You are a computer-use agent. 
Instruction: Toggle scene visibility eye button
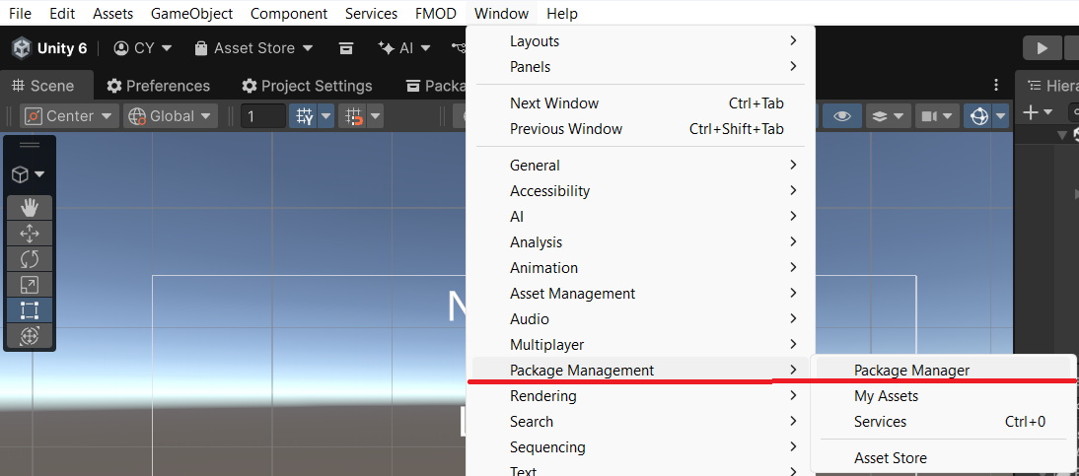pos(841,116)
